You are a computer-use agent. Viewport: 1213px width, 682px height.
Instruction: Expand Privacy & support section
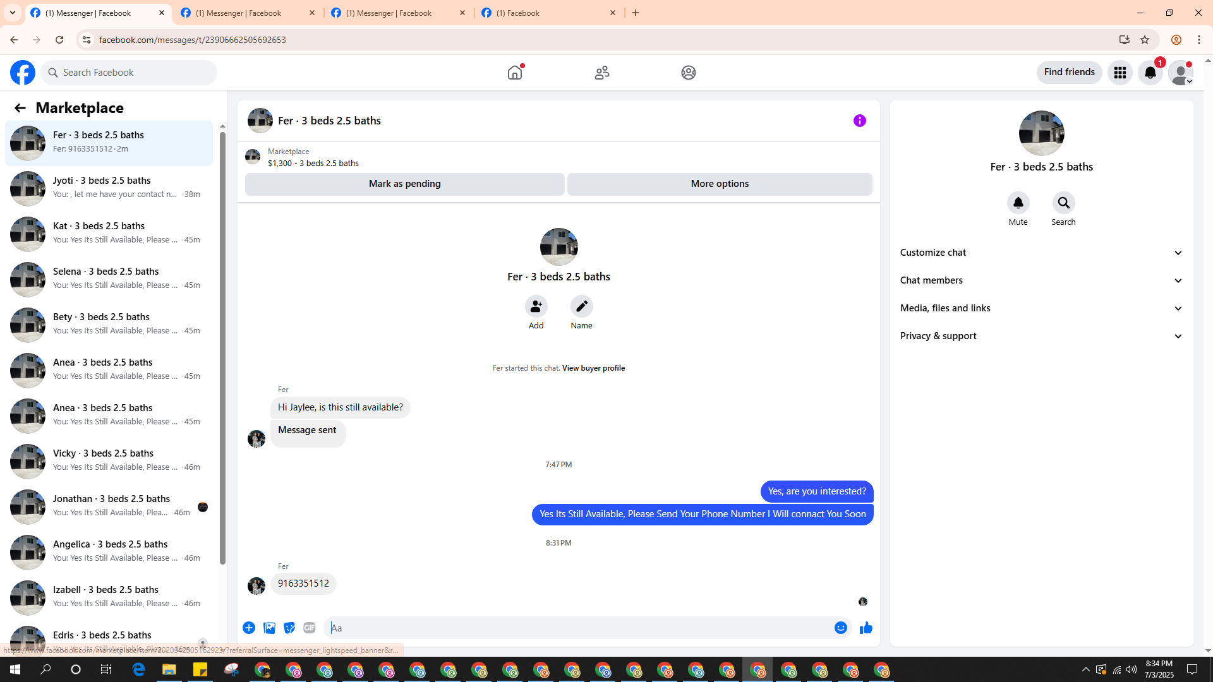1041,336
